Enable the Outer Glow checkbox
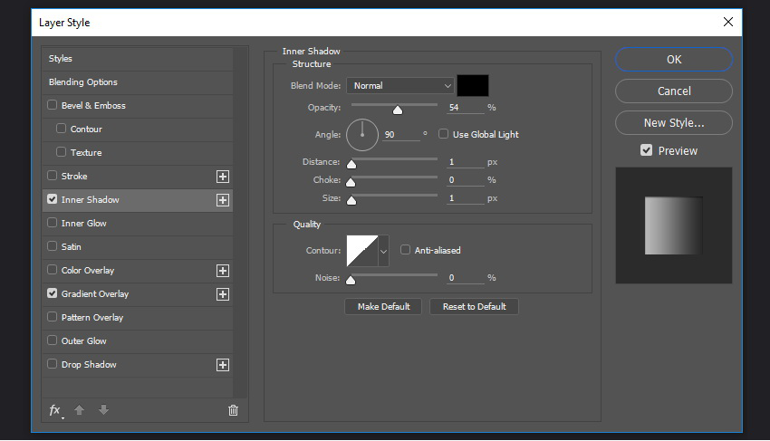 pyautogui.click(x=52, y=340)
